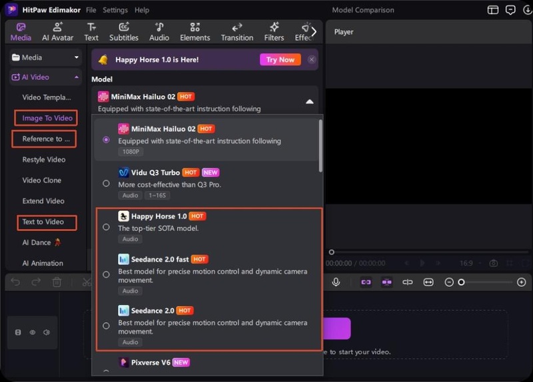Open the Filters tab
533x382 pixels.
point(274,32)
